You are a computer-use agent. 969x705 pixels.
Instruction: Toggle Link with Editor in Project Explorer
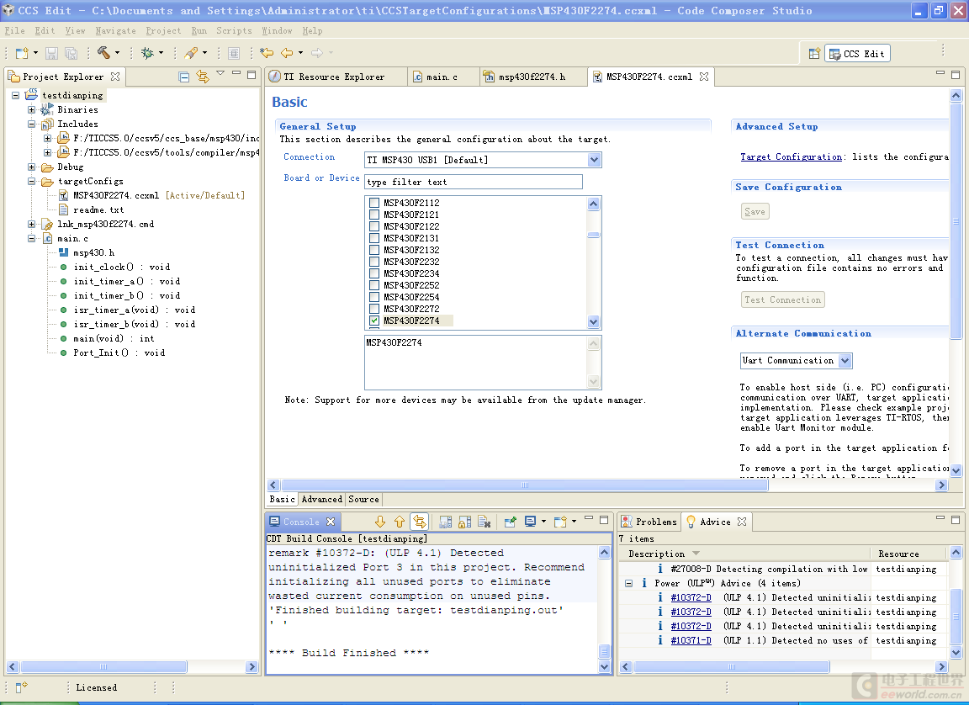202,77
